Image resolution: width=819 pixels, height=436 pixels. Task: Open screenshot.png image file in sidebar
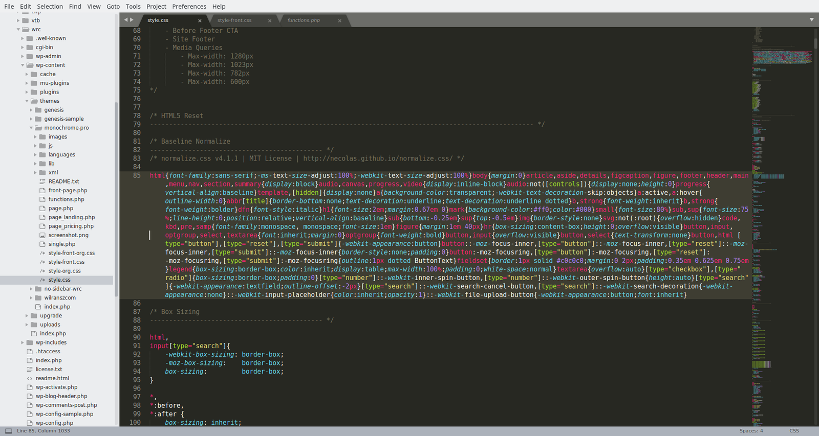tap(68, 235)
